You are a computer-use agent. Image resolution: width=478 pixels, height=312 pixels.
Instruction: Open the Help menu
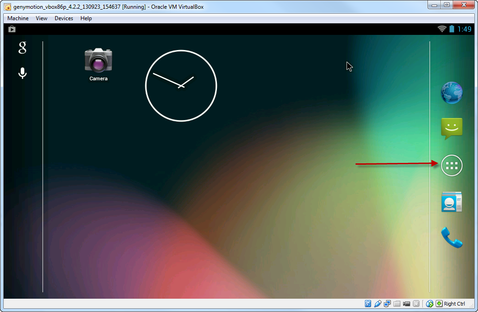(86, 18)
